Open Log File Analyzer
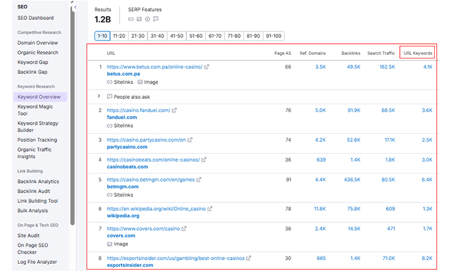Viewport: 451px width, 271px height. pos(37,262)
